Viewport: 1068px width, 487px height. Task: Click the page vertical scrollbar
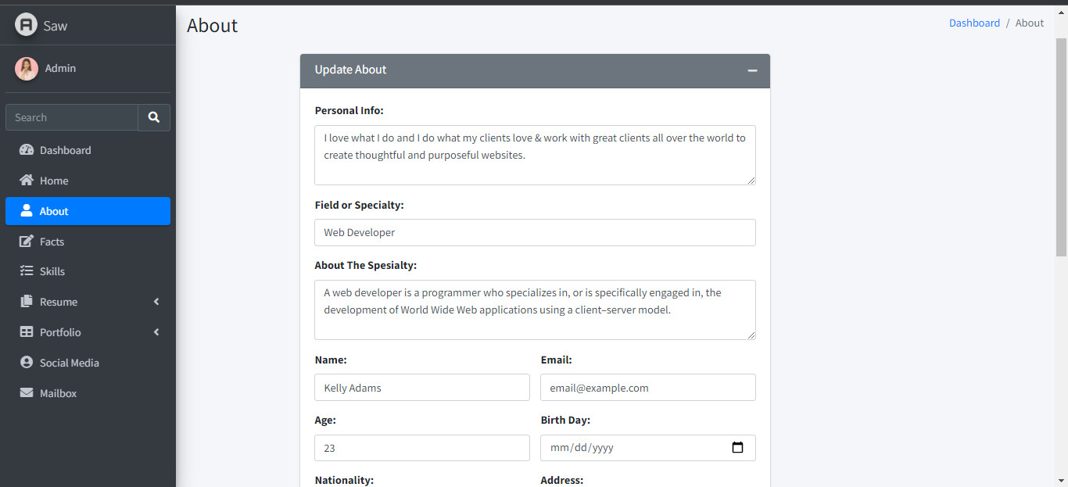coord(1061,147)
